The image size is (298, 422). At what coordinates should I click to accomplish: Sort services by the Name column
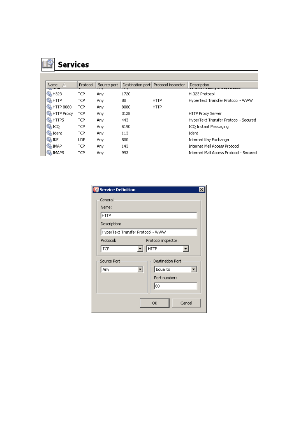tap(62, 85)
